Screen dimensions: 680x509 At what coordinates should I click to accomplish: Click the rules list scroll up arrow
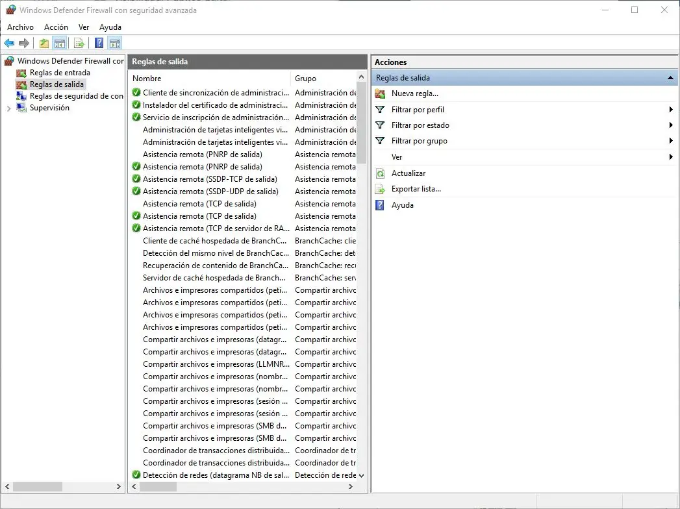[361, 77]
